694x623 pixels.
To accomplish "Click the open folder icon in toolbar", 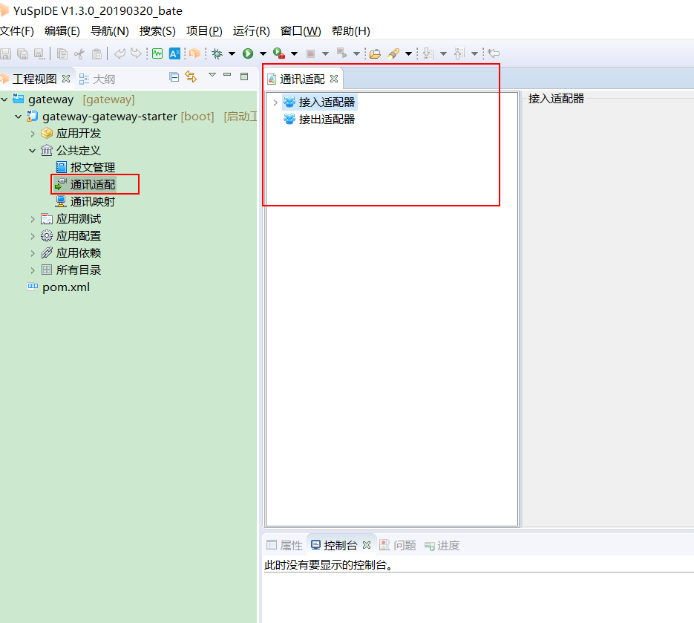I will coord(375,53).
